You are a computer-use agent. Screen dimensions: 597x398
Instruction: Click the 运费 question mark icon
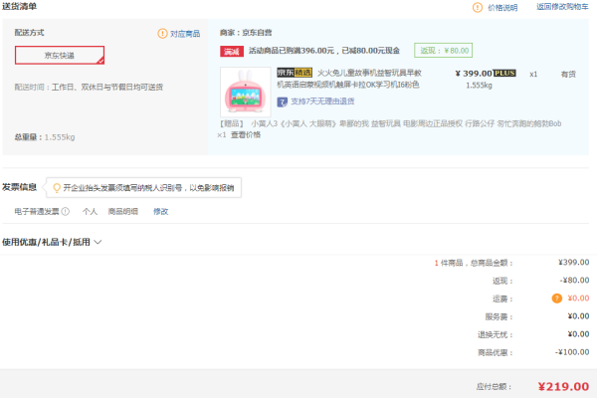556,298
